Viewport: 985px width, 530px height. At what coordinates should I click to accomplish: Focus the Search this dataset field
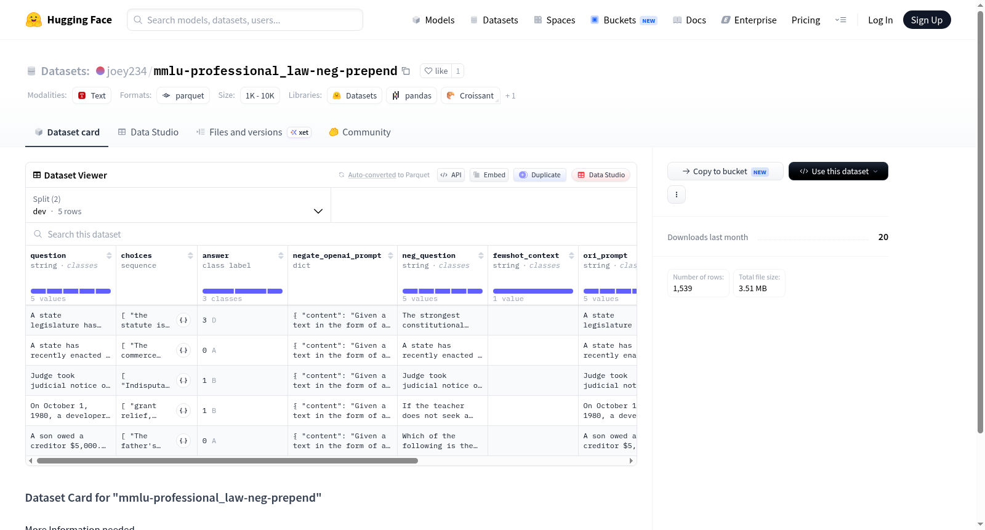331,235
